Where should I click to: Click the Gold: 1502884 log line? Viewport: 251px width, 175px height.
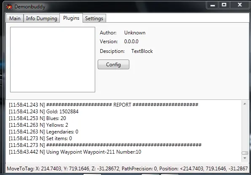[44, 112]
